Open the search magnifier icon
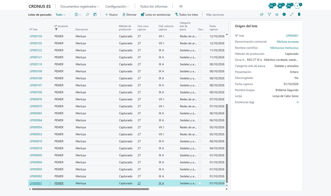331x196 pixels. click(87, 15)
